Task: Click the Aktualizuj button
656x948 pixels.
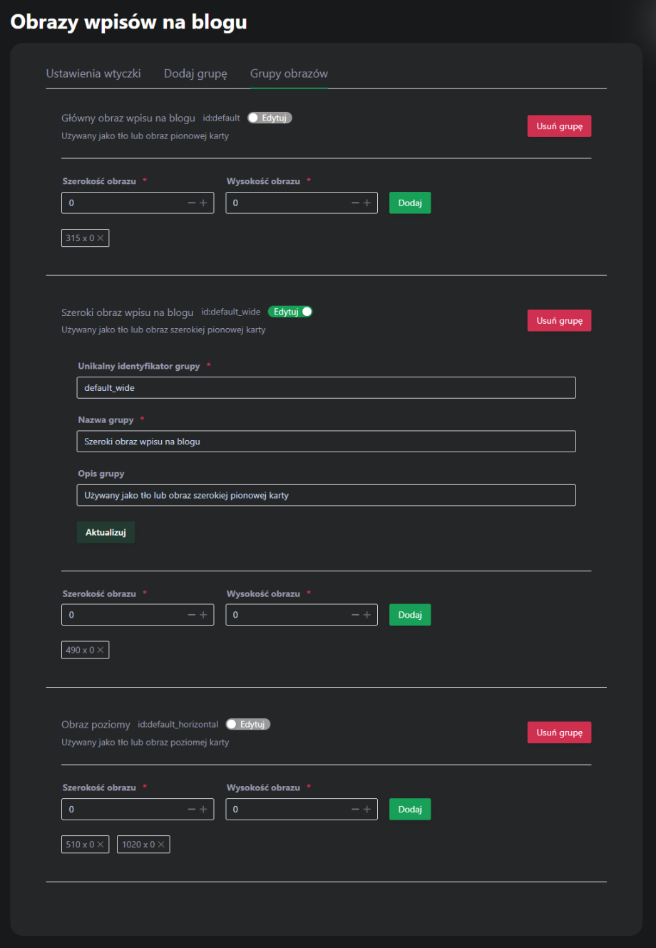Action: click(x=106, y=532)
